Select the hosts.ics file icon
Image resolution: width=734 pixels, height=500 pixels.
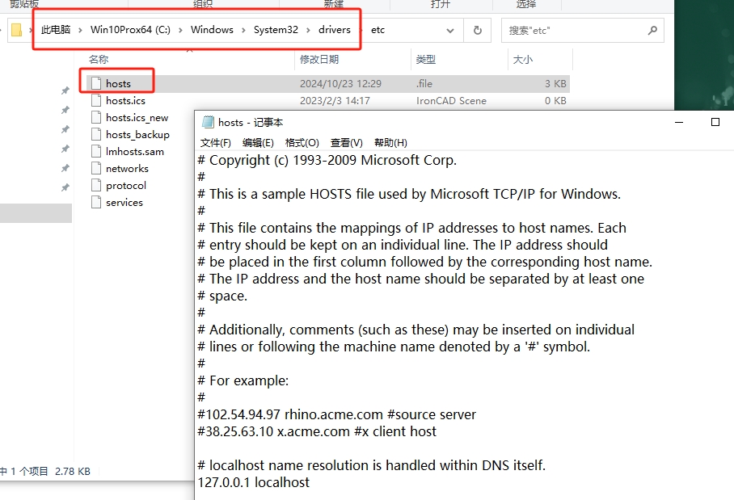[96, 101]
